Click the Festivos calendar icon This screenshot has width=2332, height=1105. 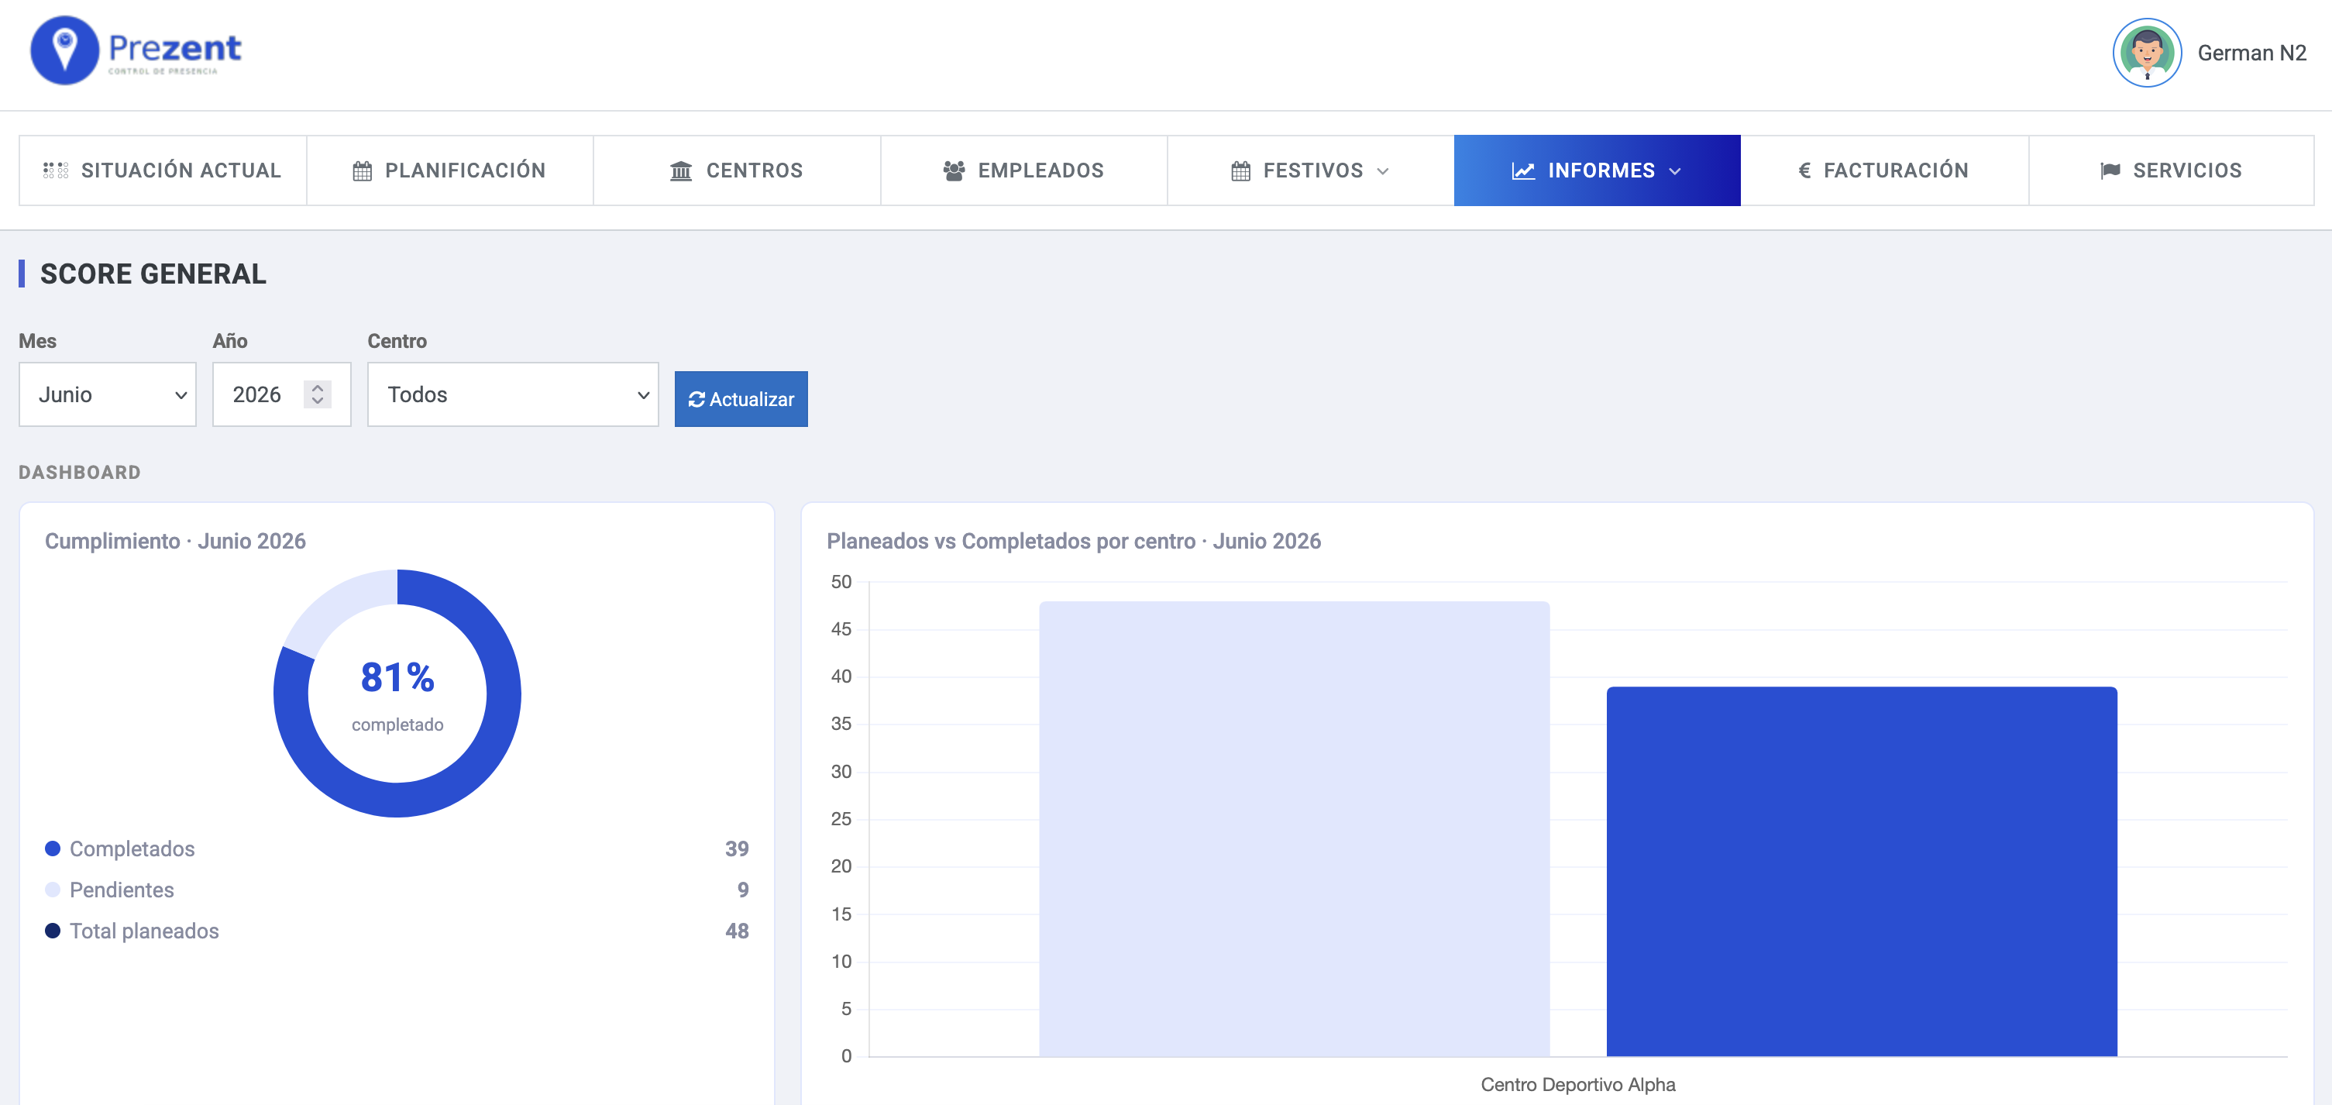pos(1240,170)
